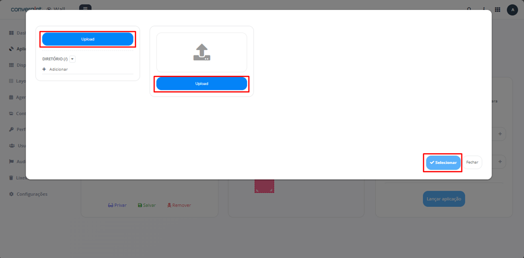Open the vertical three-dots menu in header
The width and height of the screenshot is (524, 258).
tap(483, 9)
